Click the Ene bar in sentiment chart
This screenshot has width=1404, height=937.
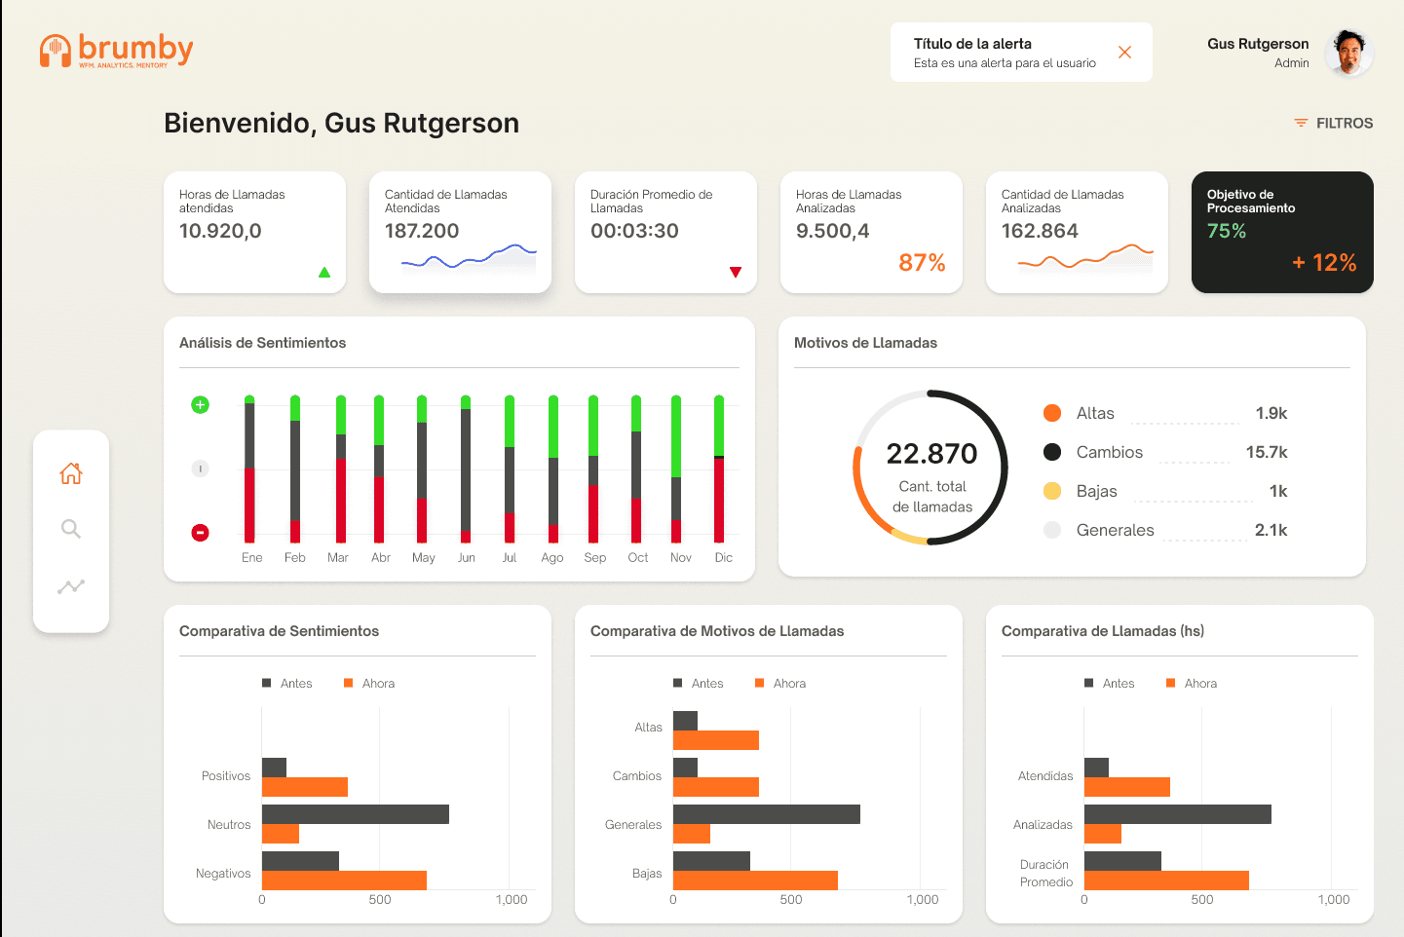pos(249,468)
